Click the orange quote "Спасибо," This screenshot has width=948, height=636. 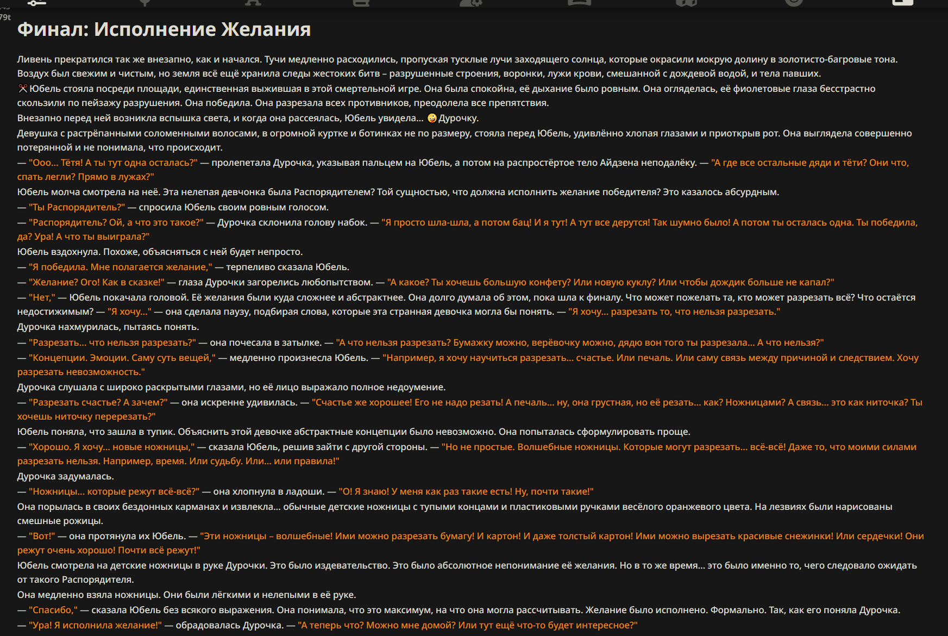53,610
